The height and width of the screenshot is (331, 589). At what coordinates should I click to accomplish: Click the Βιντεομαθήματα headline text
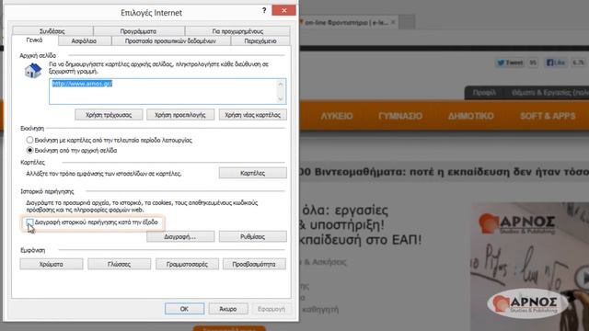(445, 172)
